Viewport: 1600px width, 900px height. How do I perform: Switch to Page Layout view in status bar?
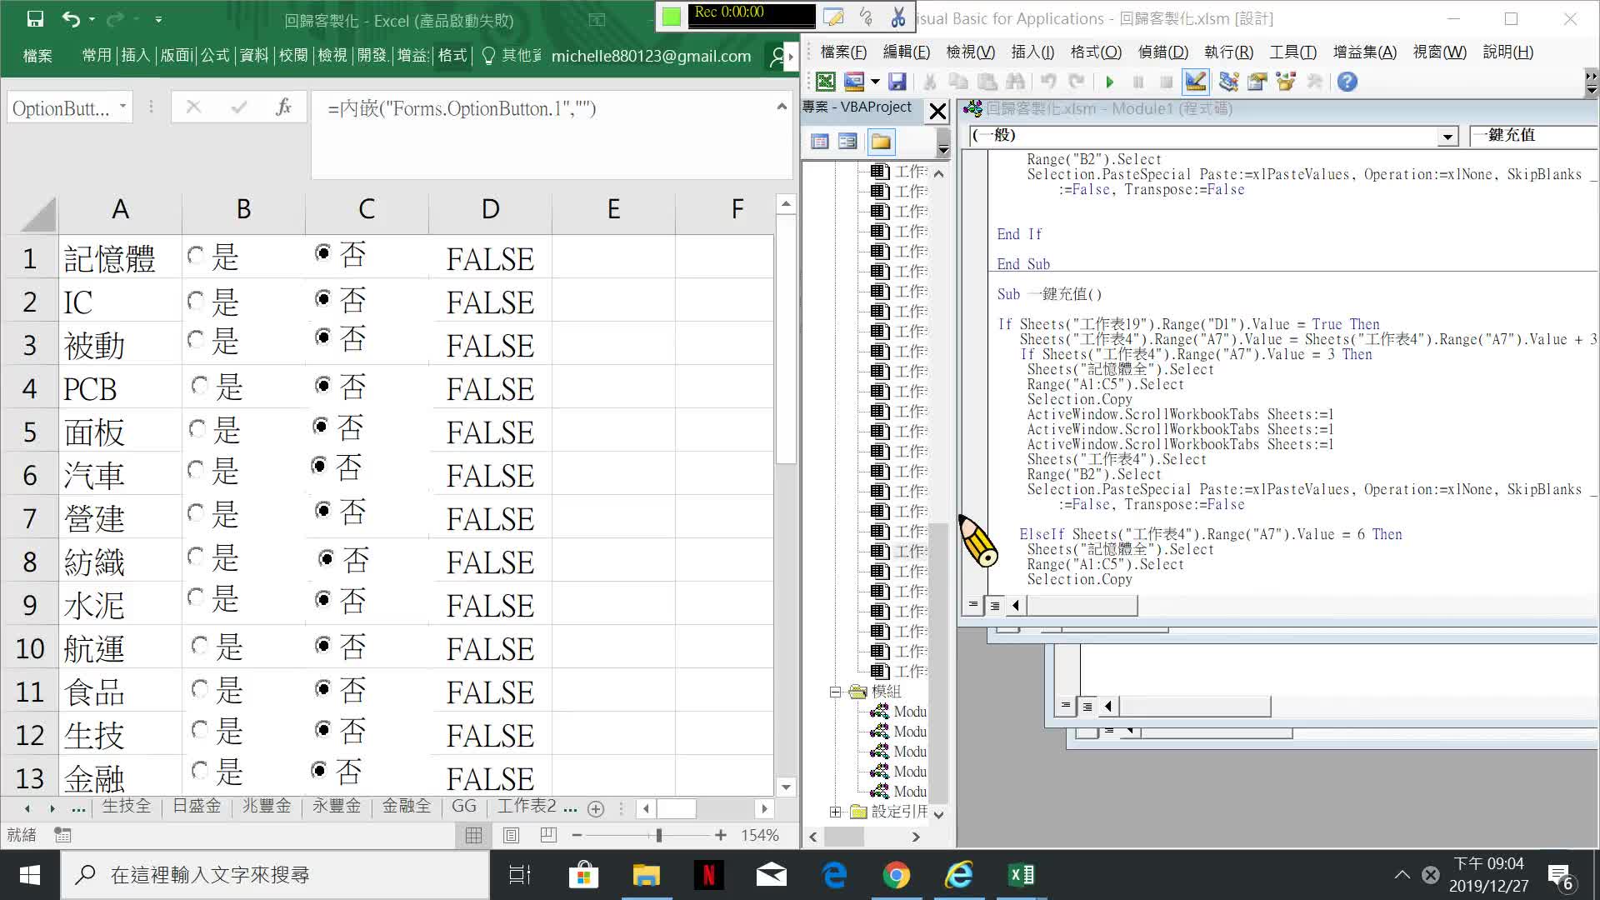coord(511,835)
